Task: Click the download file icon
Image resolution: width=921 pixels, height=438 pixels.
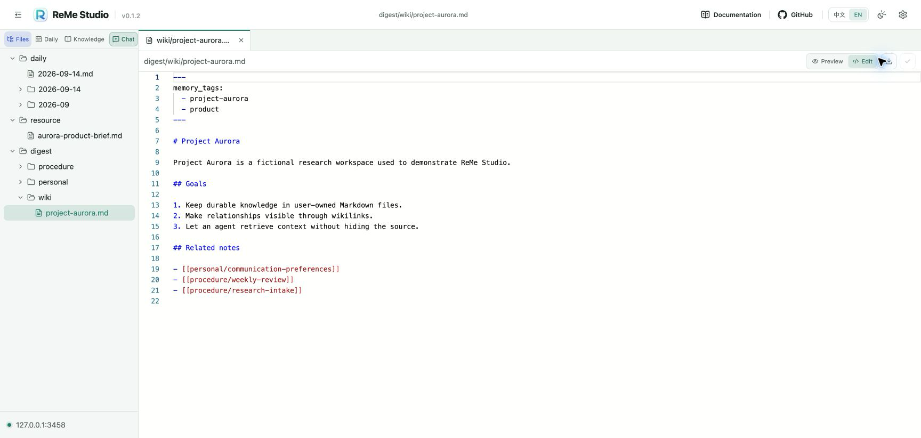Action: point(889,61)
